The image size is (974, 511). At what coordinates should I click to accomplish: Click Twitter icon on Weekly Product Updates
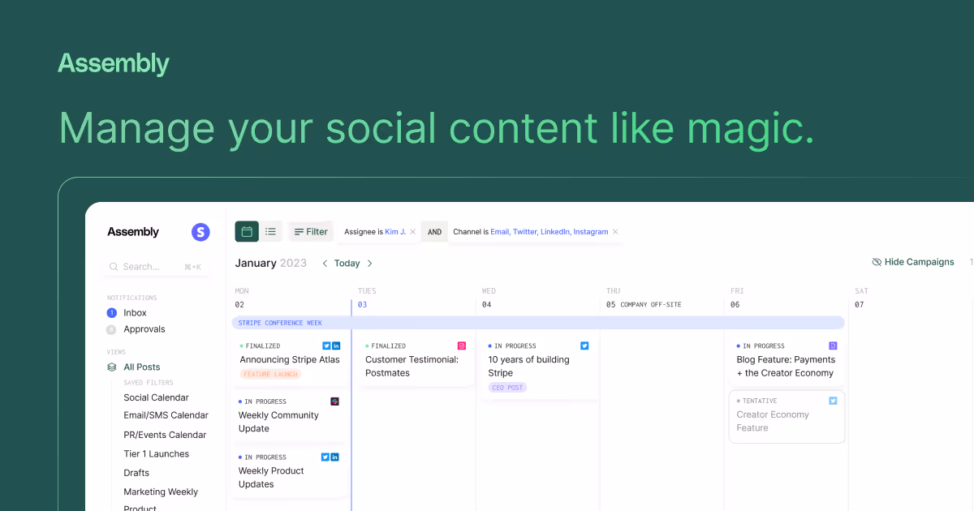[x=325, y=457]
